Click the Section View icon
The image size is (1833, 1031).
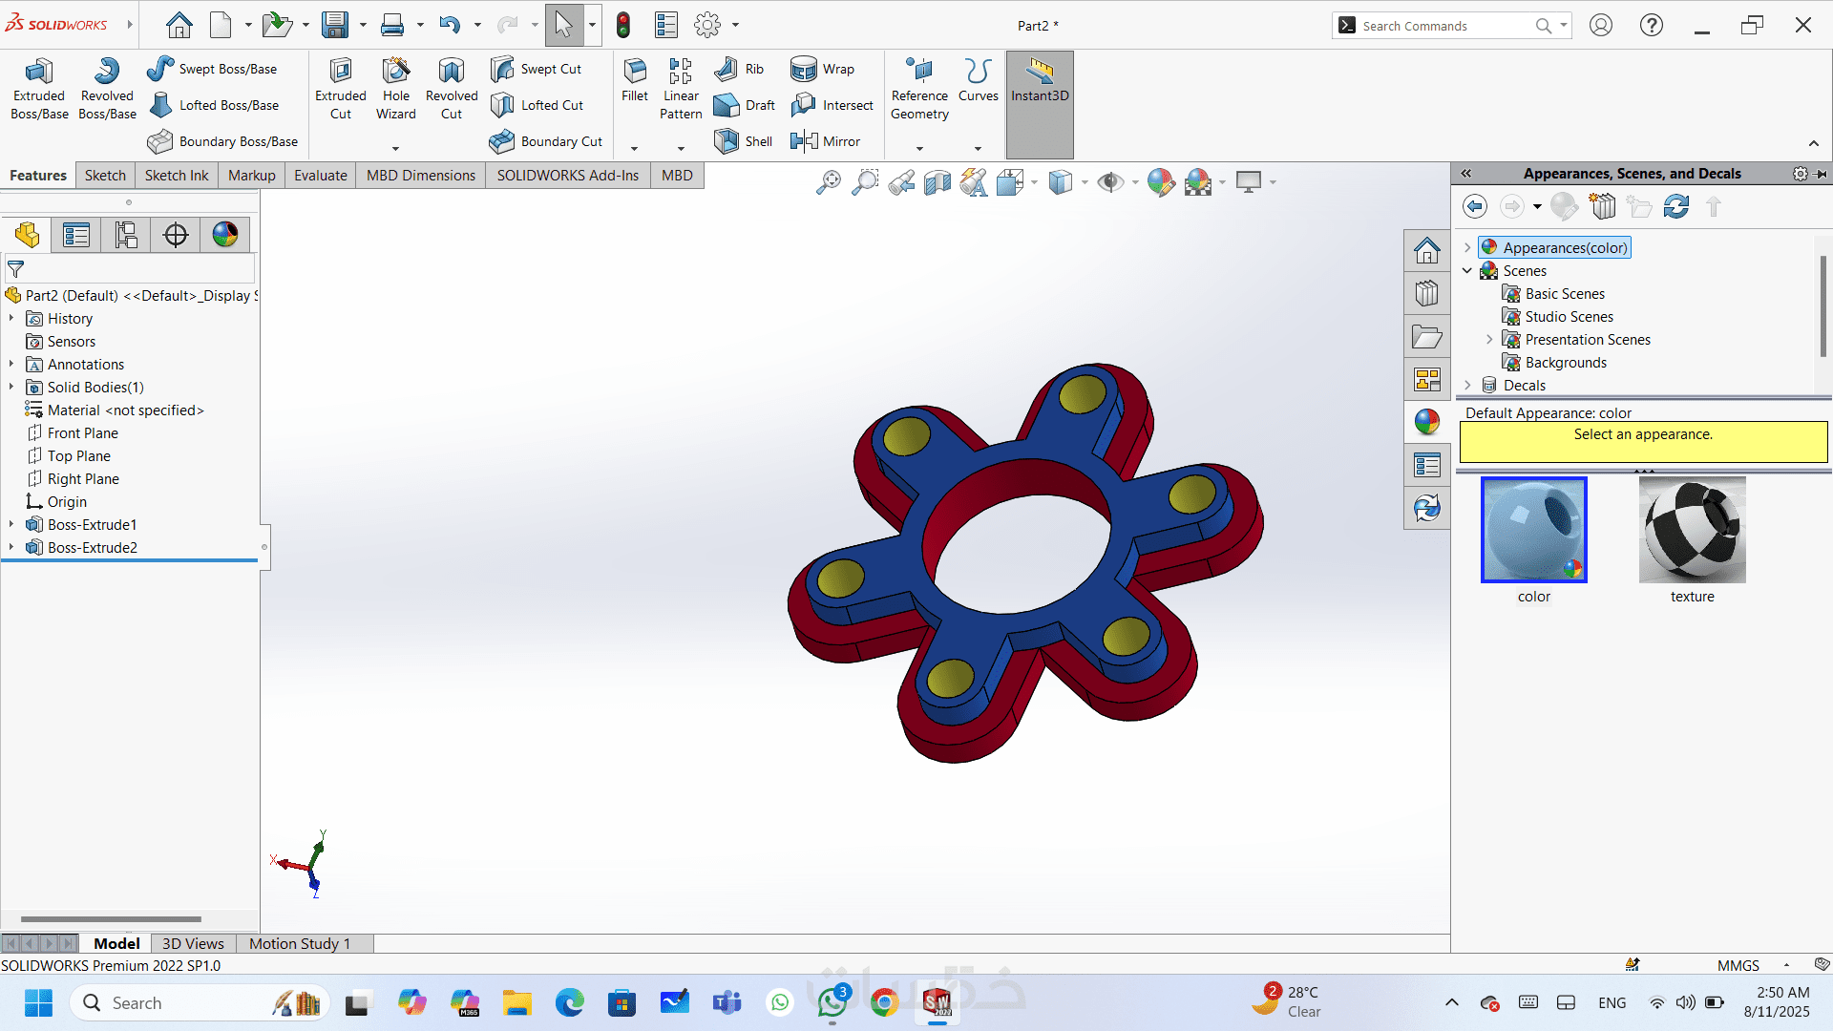point(937,181)
